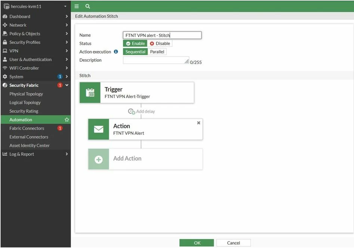Click in the Description text area
This screenshot has height=248, width=354.
coord(156,60)
